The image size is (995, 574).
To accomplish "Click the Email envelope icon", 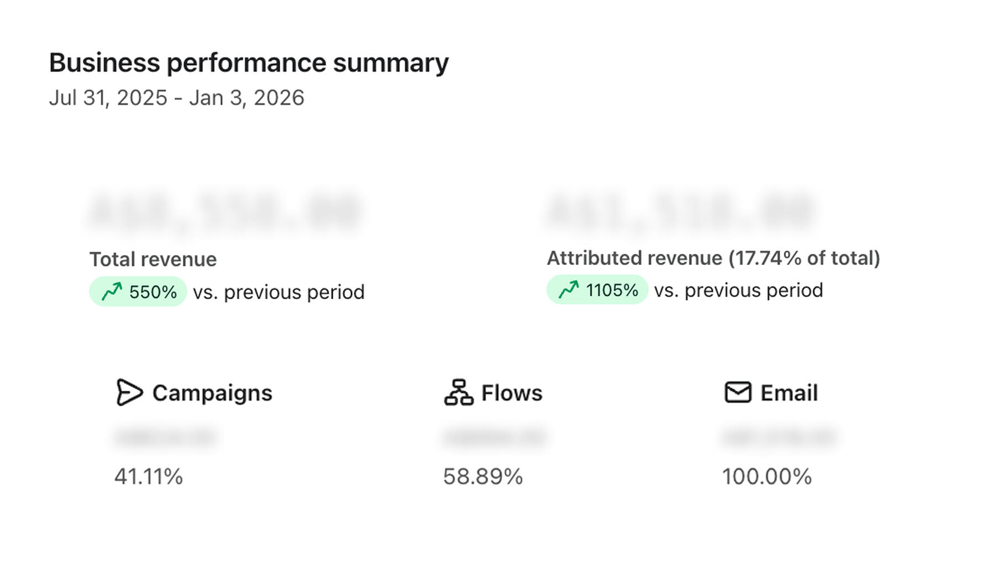I will coord(737,392).
